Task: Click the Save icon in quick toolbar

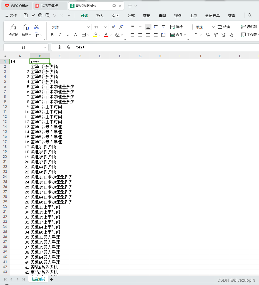Action: 26,16
